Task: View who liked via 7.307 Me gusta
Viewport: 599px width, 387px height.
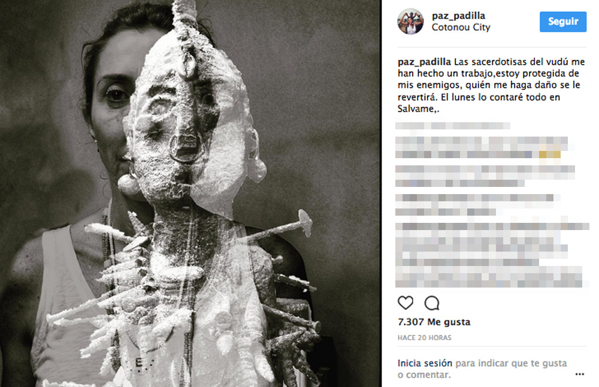Action: [434, 322]
